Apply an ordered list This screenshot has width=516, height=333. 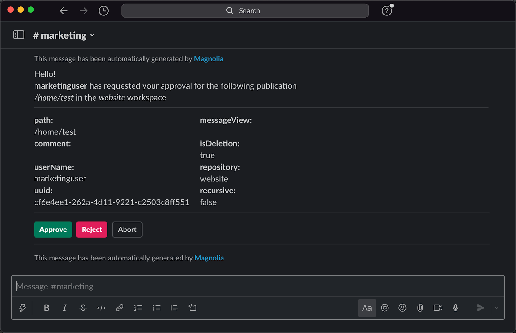[138, 308]
